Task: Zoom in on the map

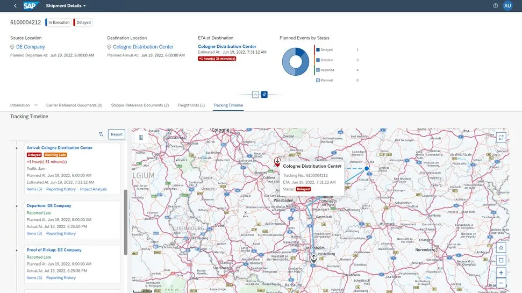Action: (500, 273)
